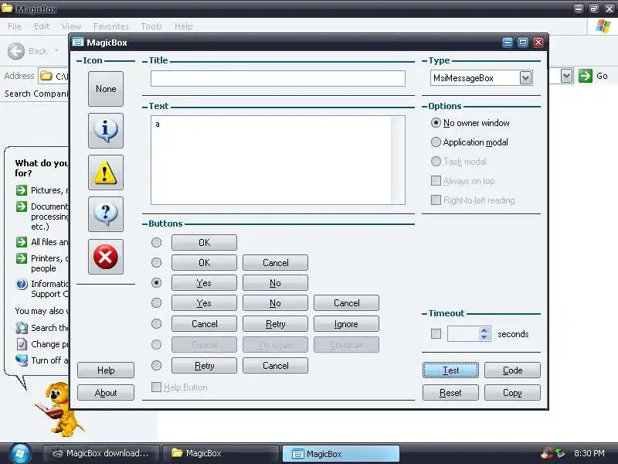
Task: Select the single OK button set radio
Action: [157, 242]
